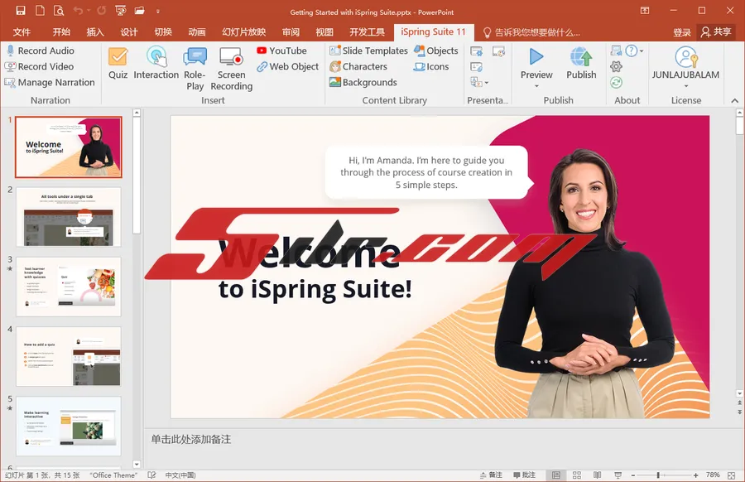
Task: Click the zoom percentage 78%
Action: 713,475
